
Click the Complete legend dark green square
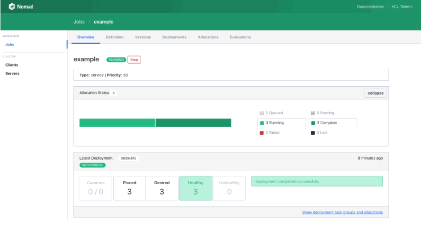(313, 123)
